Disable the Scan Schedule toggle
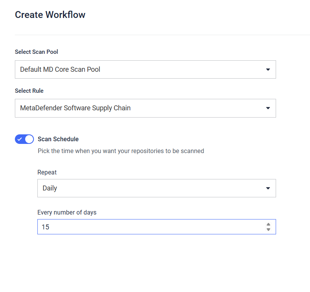 pyautogui.click(x=24, y=139)
